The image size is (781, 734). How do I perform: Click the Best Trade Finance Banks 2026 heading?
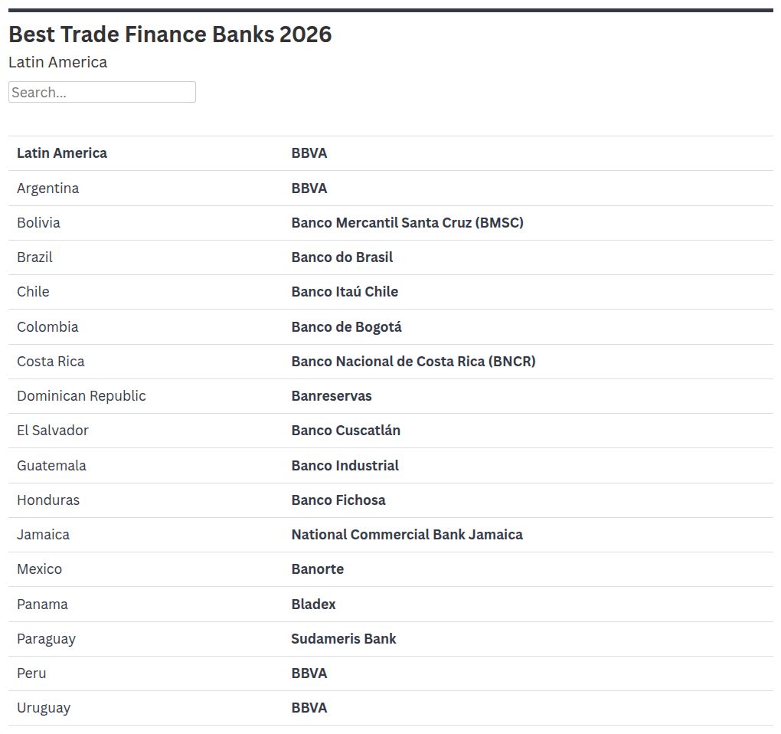tap(170, 34)
